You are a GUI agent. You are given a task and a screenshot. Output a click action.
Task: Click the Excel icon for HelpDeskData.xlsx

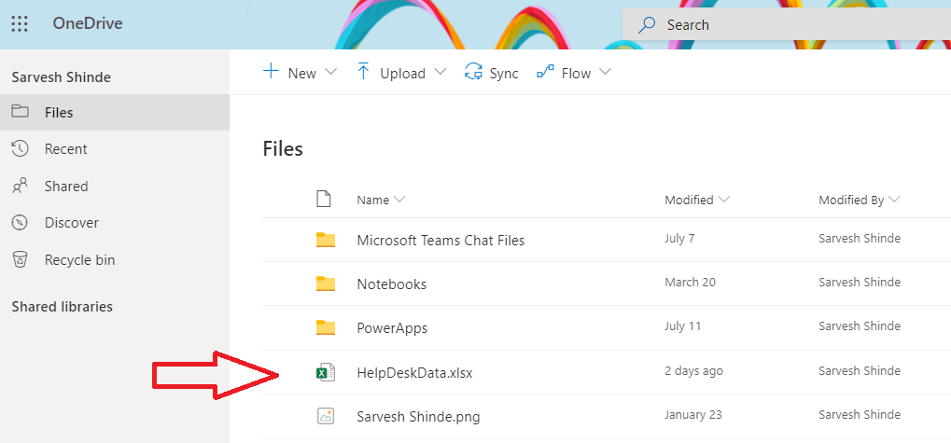coord(325,373)
